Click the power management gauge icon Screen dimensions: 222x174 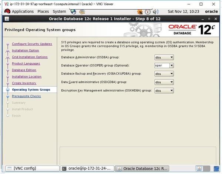tap(148, 12)
